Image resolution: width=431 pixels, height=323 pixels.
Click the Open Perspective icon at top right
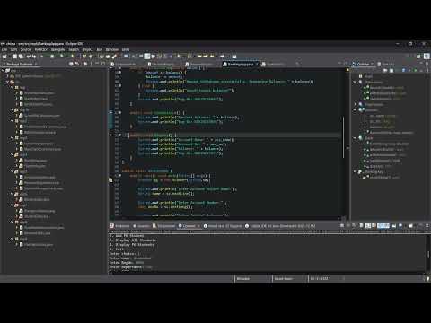point(418,57)
